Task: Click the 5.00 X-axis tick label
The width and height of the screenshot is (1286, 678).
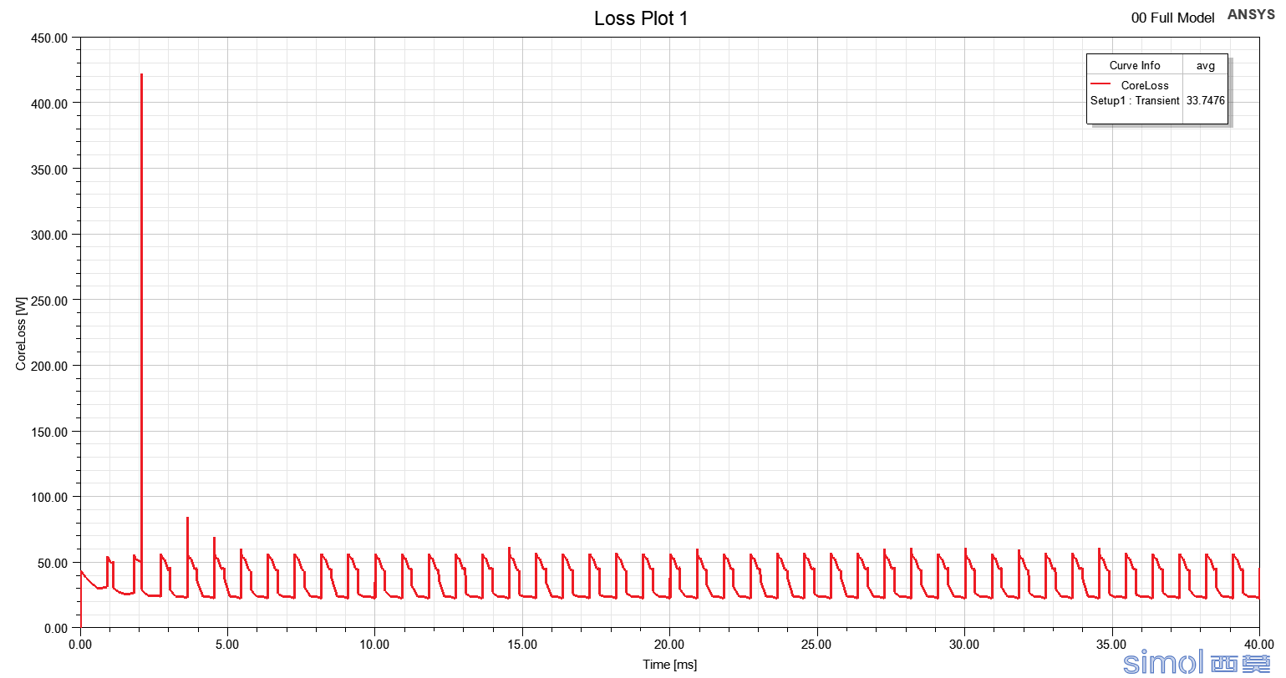Action: [x=227, y=644]
